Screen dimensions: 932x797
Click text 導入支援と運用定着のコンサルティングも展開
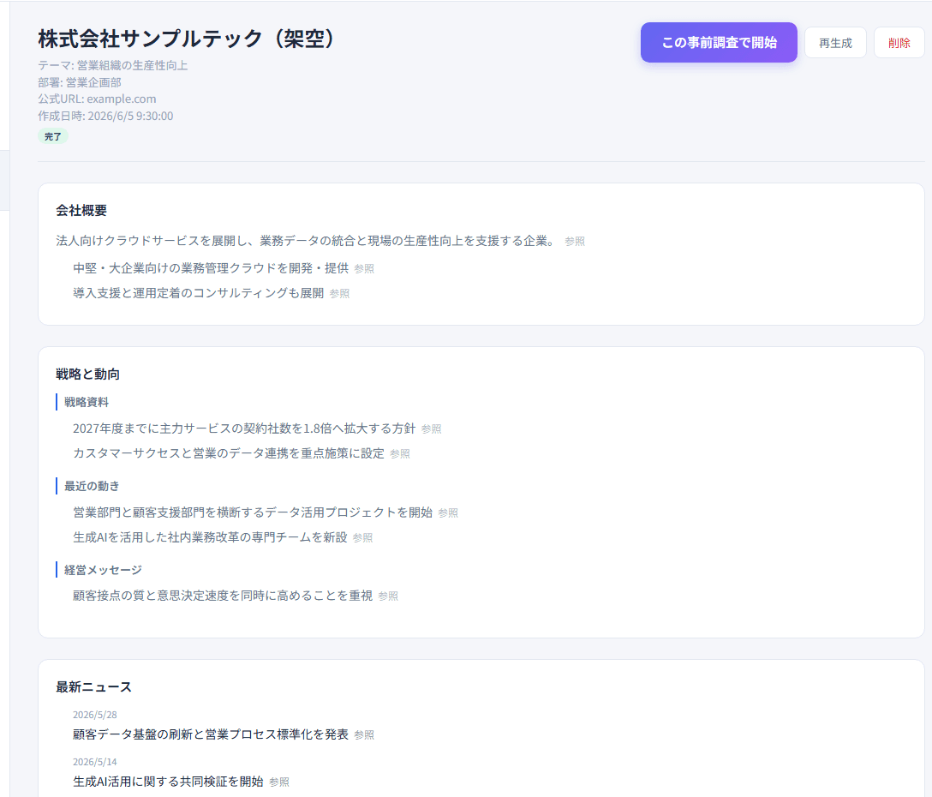199,293
